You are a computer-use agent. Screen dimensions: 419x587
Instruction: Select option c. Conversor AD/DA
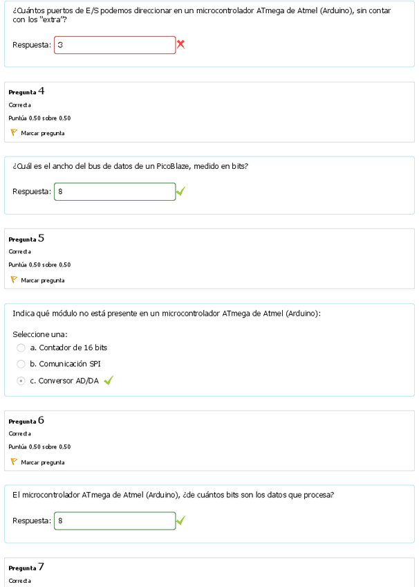(21, 381)
